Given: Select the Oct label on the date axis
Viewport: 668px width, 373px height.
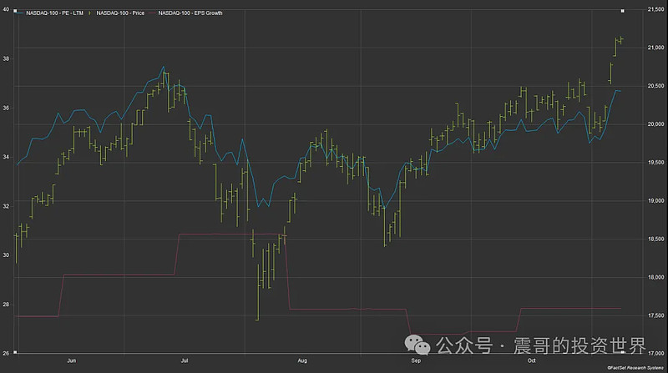Looking at the screenshot, I should point(532,360).
